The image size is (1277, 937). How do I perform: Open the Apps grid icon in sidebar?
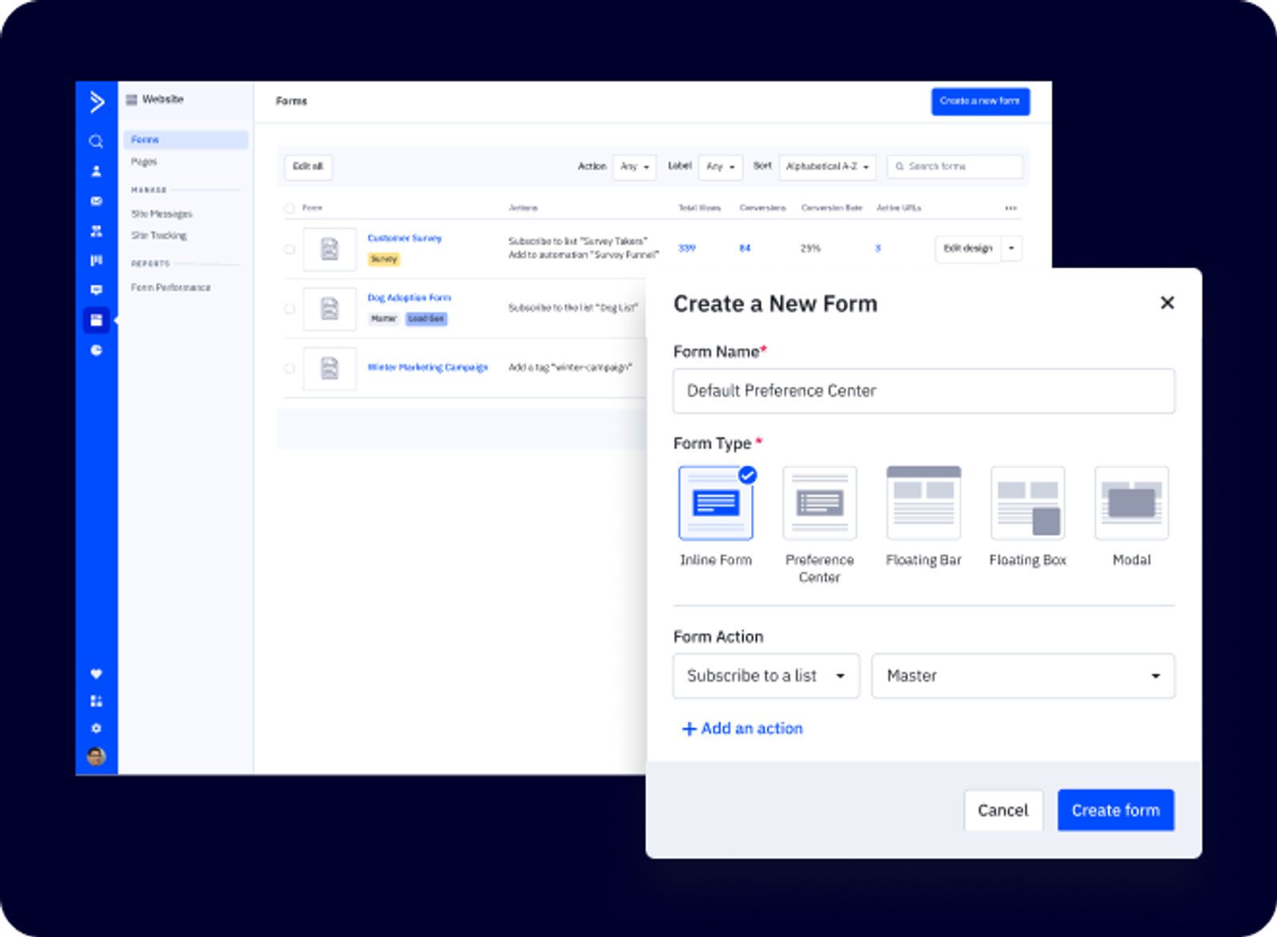click(97, 701)
